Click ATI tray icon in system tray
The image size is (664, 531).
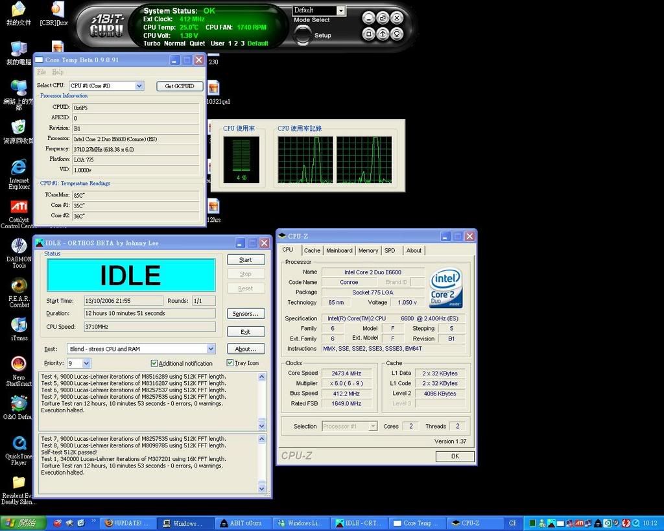[579, 523]
